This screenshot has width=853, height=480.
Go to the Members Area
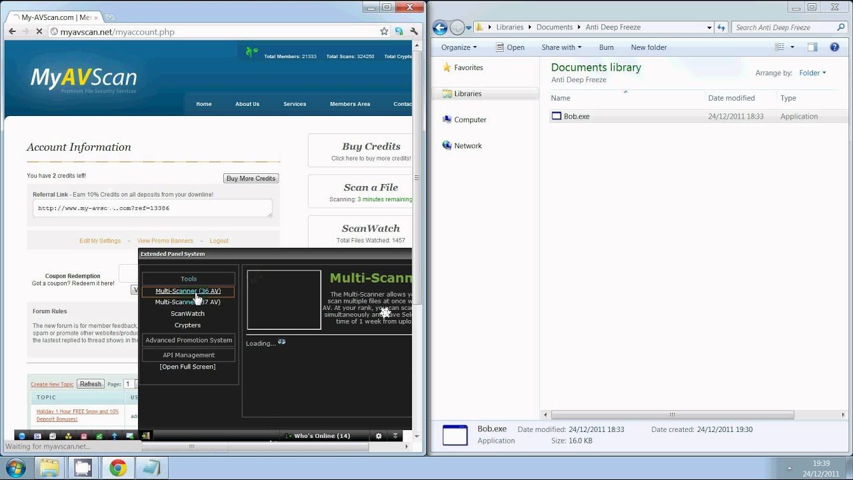350,104
